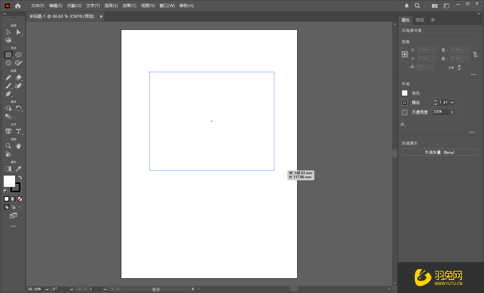
Task: Select the Eyedropper tool
Action: click(18, 169)
